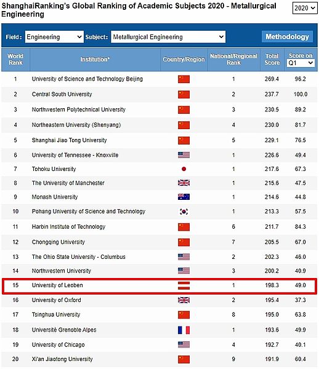
Task: Expand the Subject dropdown Metallurgical Engineering
Action: coord(168,37)
